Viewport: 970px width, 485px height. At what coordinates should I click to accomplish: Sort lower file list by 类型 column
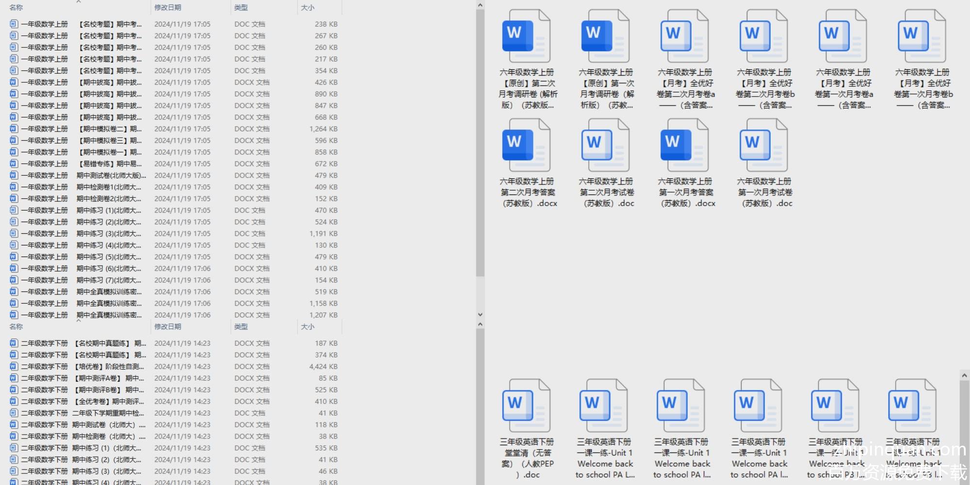pyautogui.click(x=241, y=327)
